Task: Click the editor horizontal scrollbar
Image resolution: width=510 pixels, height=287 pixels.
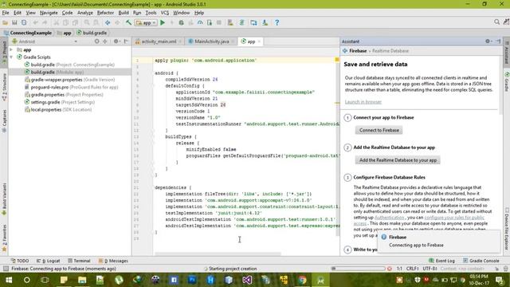Action: click(218, 254)
